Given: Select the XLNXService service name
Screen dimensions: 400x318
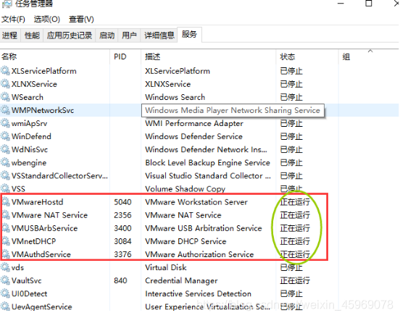Looking at the screenshot, I should point(34,84).
